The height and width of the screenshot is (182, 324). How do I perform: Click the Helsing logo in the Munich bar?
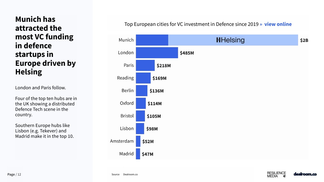(230, 40)
